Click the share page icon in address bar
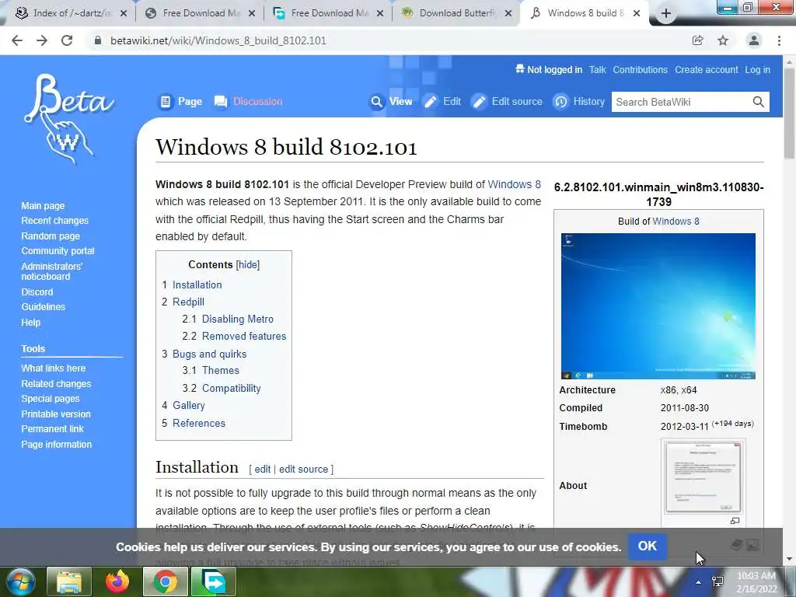The width and height of the screenshot is (796, 597). 698,40
